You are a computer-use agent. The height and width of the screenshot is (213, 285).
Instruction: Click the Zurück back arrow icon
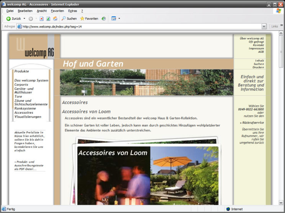(x=8, y=19)
